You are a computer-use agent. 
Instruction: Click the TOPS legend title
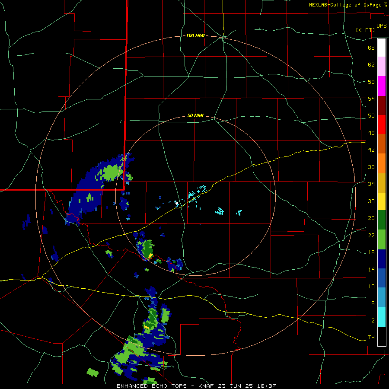pos(380,26)
